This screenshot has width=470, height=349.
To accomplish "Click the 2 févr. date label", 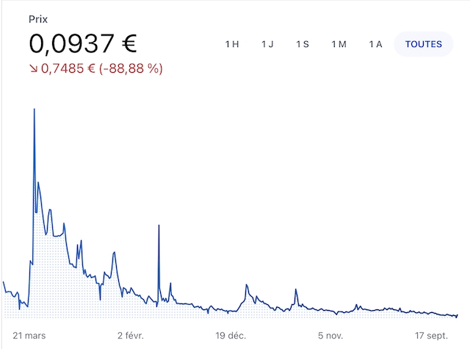I will (x=131, y=335).
